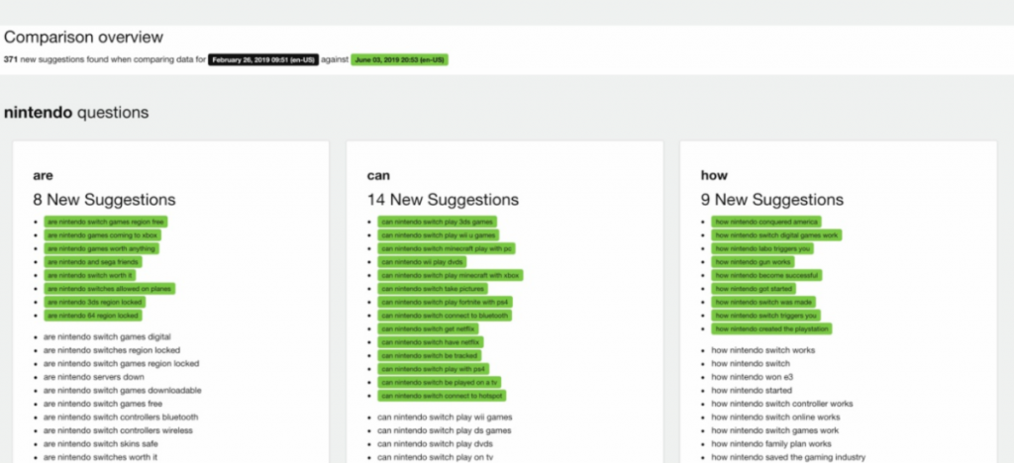Click 'can nintendo switch play wii games' entry

[445, 417]
